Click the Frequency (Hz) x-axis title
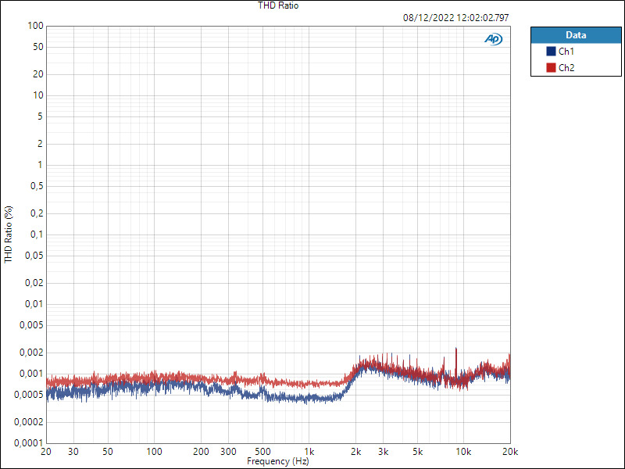This screenshot has height=469, width=625. 278,462
